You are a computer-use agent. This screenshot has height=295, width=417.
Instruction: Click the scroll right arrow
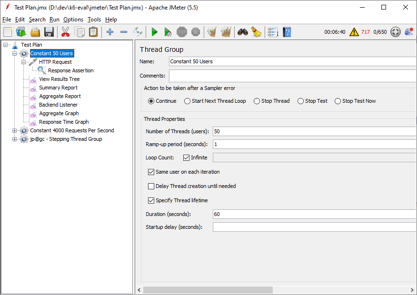(412, 290)
